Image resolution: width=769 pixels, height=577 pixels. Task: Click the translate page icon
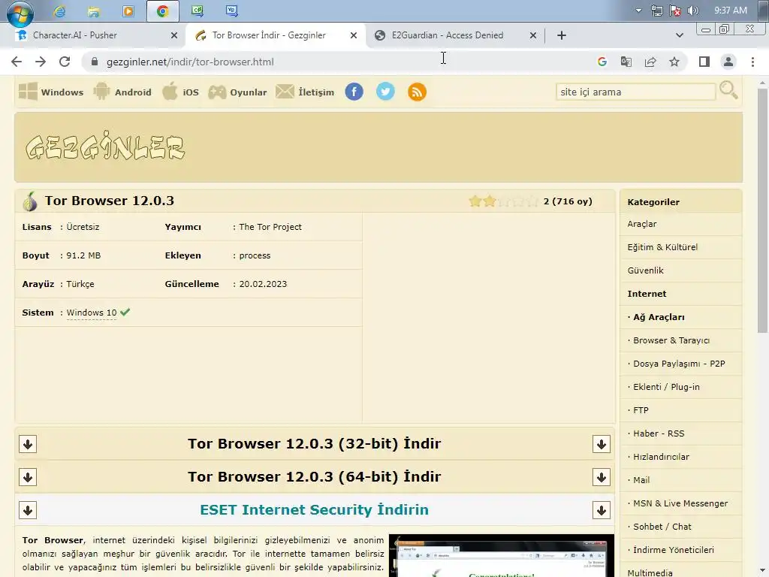tap(626, 62)
